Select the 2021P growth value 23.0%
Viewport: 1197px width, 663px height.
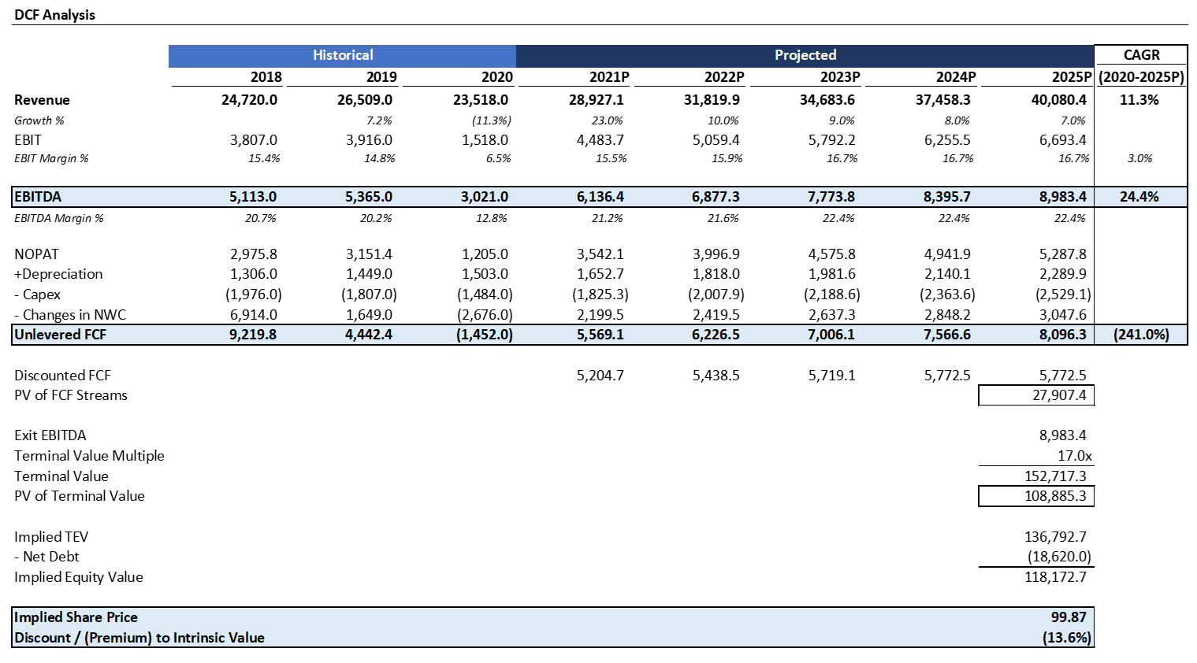point(608,120)
